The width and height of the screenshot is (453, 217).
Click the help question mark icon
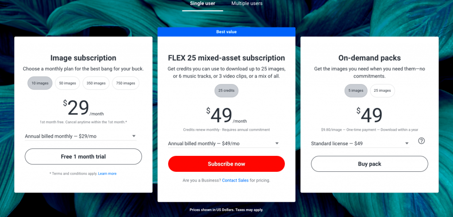tap(422, 141)
